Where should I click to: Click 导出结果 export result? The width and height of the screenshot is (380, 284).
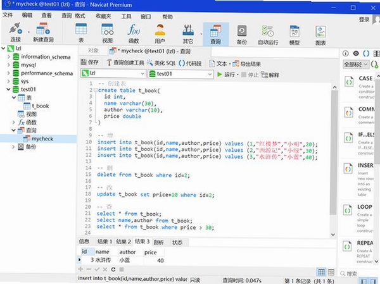[x=246, y=64]
